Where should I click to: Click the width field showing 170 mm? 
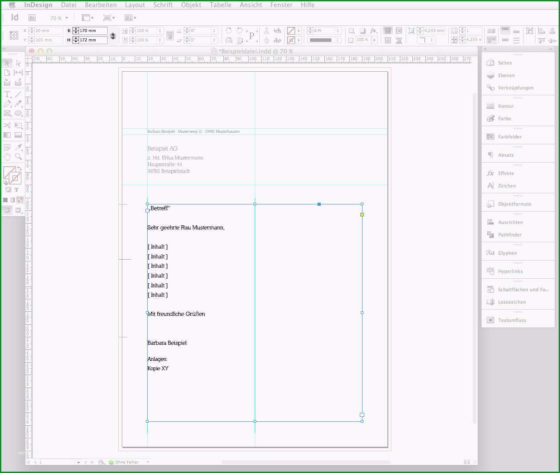click(x=93, y=31)
